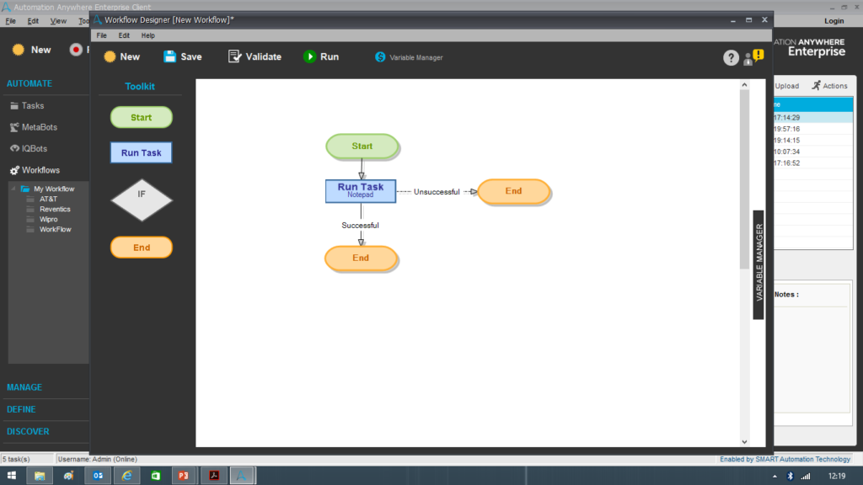
Task: Collapse the My Workflow folder tree
Action: point(13,189)
